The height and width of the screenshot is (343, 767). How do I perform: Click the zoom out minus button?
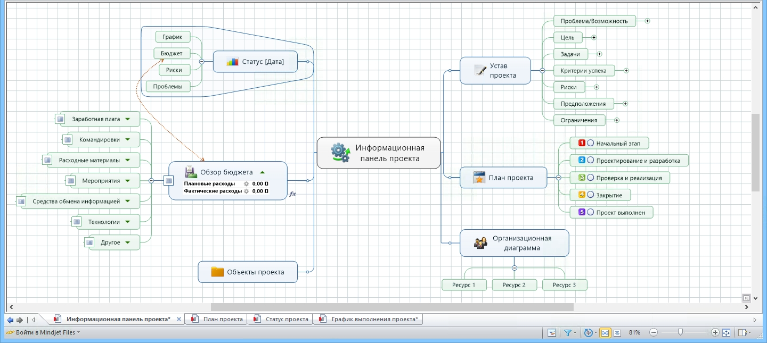(x=654, y=333)
